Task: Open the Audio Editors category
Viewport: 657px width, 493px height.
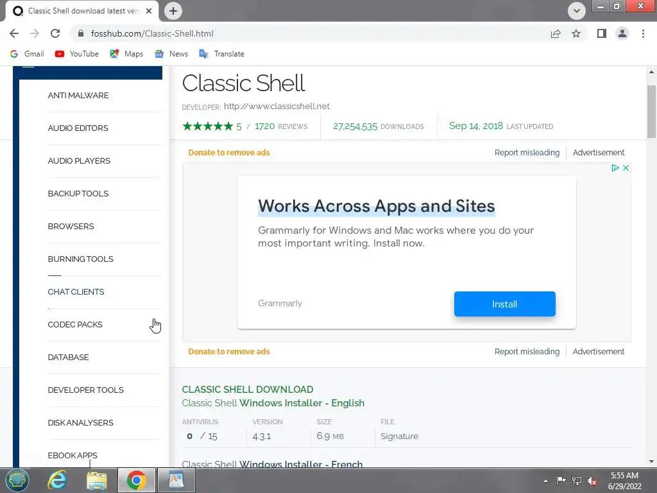Action: coord(78,128)
